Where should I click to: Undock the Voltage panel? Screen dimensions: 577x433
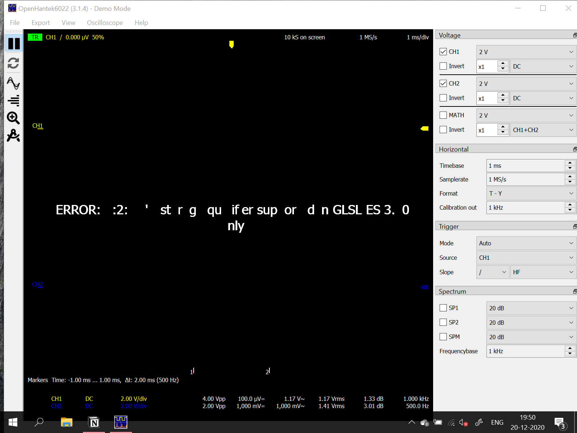(574, 35)
